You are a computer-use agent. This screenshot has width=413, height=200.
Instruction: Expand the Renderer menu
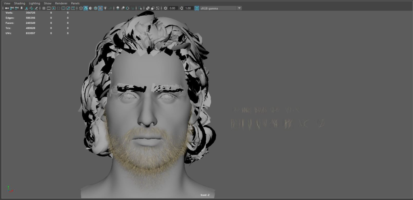point(61,3)
